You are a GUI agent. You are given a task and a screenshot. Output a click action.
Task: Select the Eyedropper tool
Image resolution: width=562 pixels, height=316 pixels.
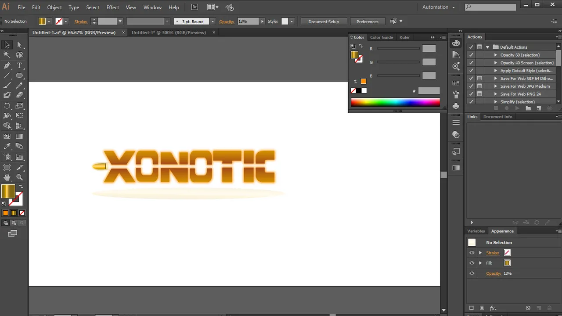tap(7, 147)
